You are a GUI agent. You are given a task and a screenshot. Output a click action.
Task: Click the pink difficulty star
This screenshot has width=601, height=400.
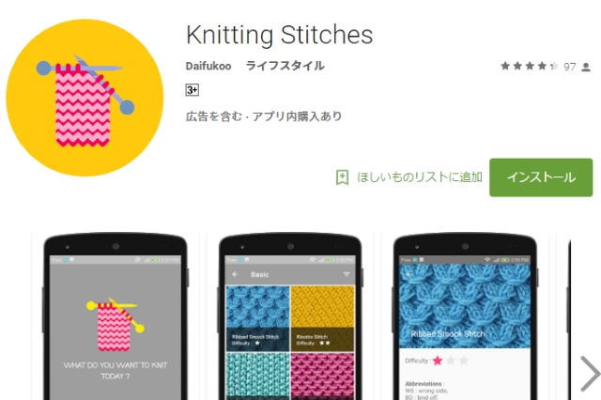(x=438, y=361)
